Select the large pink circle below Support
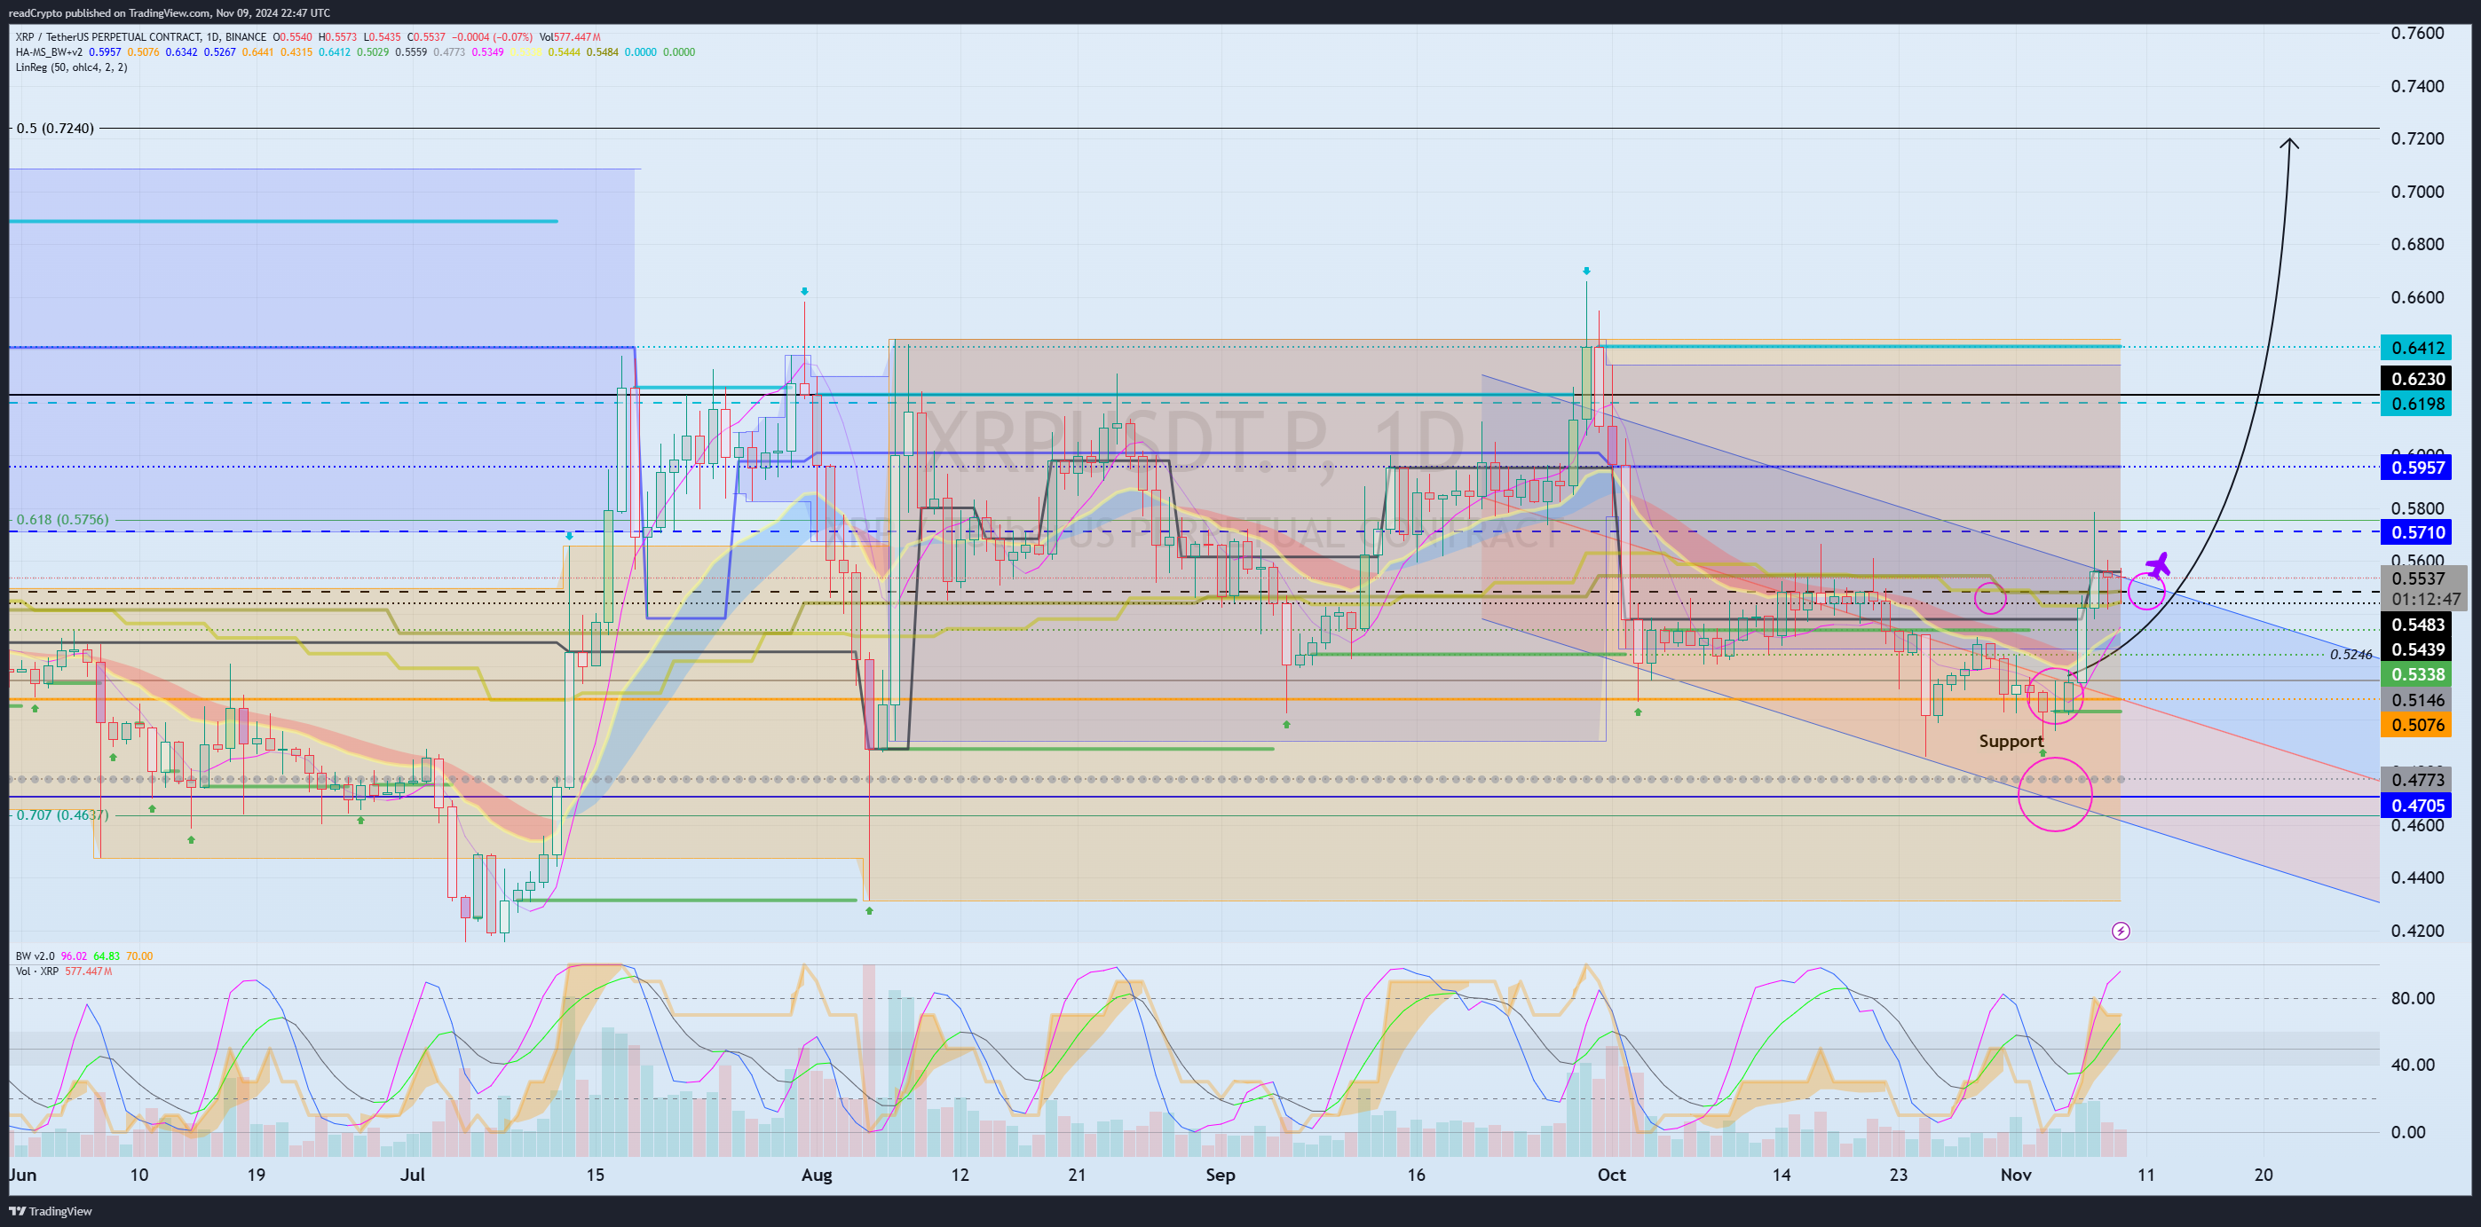This screenshot has height=1227, width=2481. (x=2054, y=794)
